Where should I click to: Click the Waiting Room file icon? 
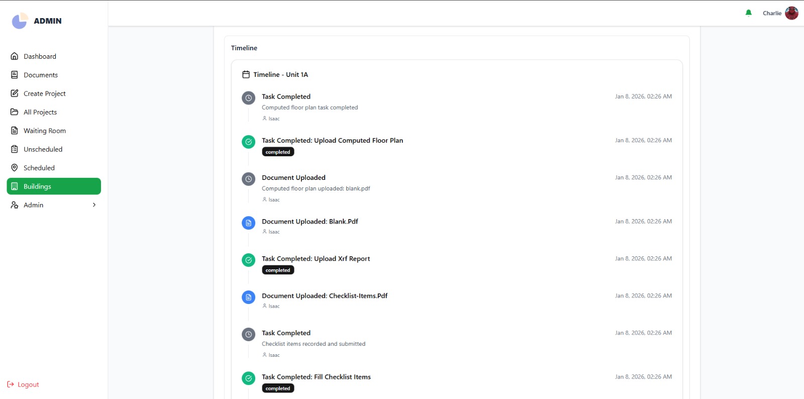click(15, 131)
